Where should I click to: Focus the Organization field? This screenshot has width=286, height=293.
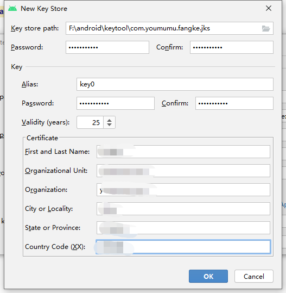(x=183, y=190)
